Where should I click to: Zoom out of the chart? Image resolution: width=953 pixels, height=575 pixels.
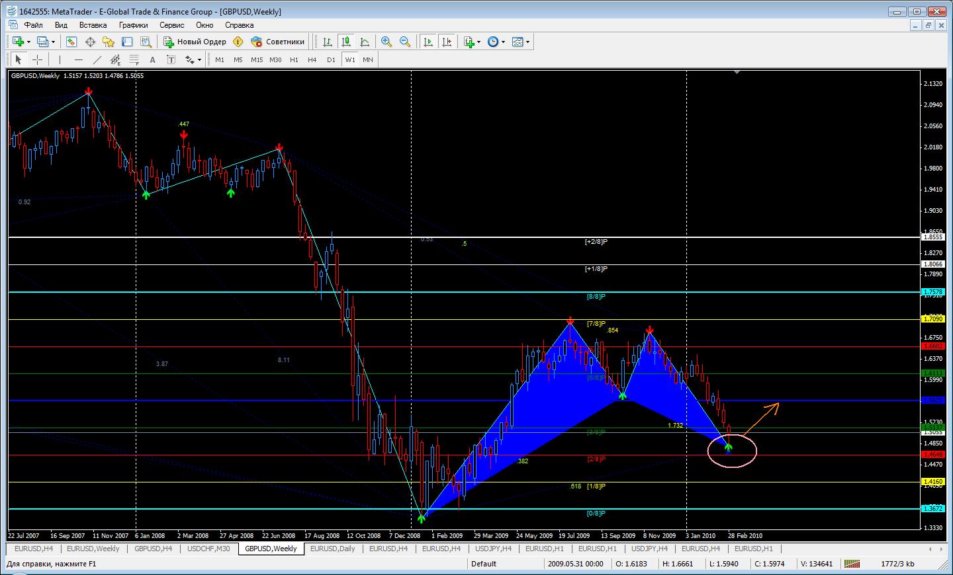coord(405,42)
